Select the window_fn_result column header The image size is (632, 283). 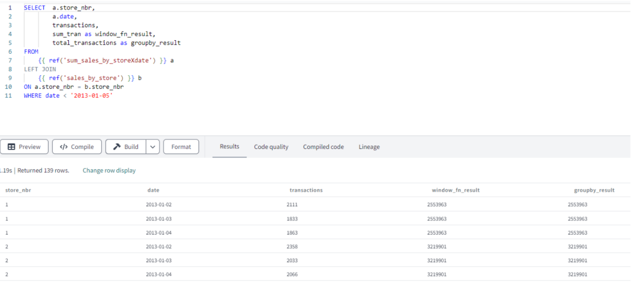tap(455, 190)
